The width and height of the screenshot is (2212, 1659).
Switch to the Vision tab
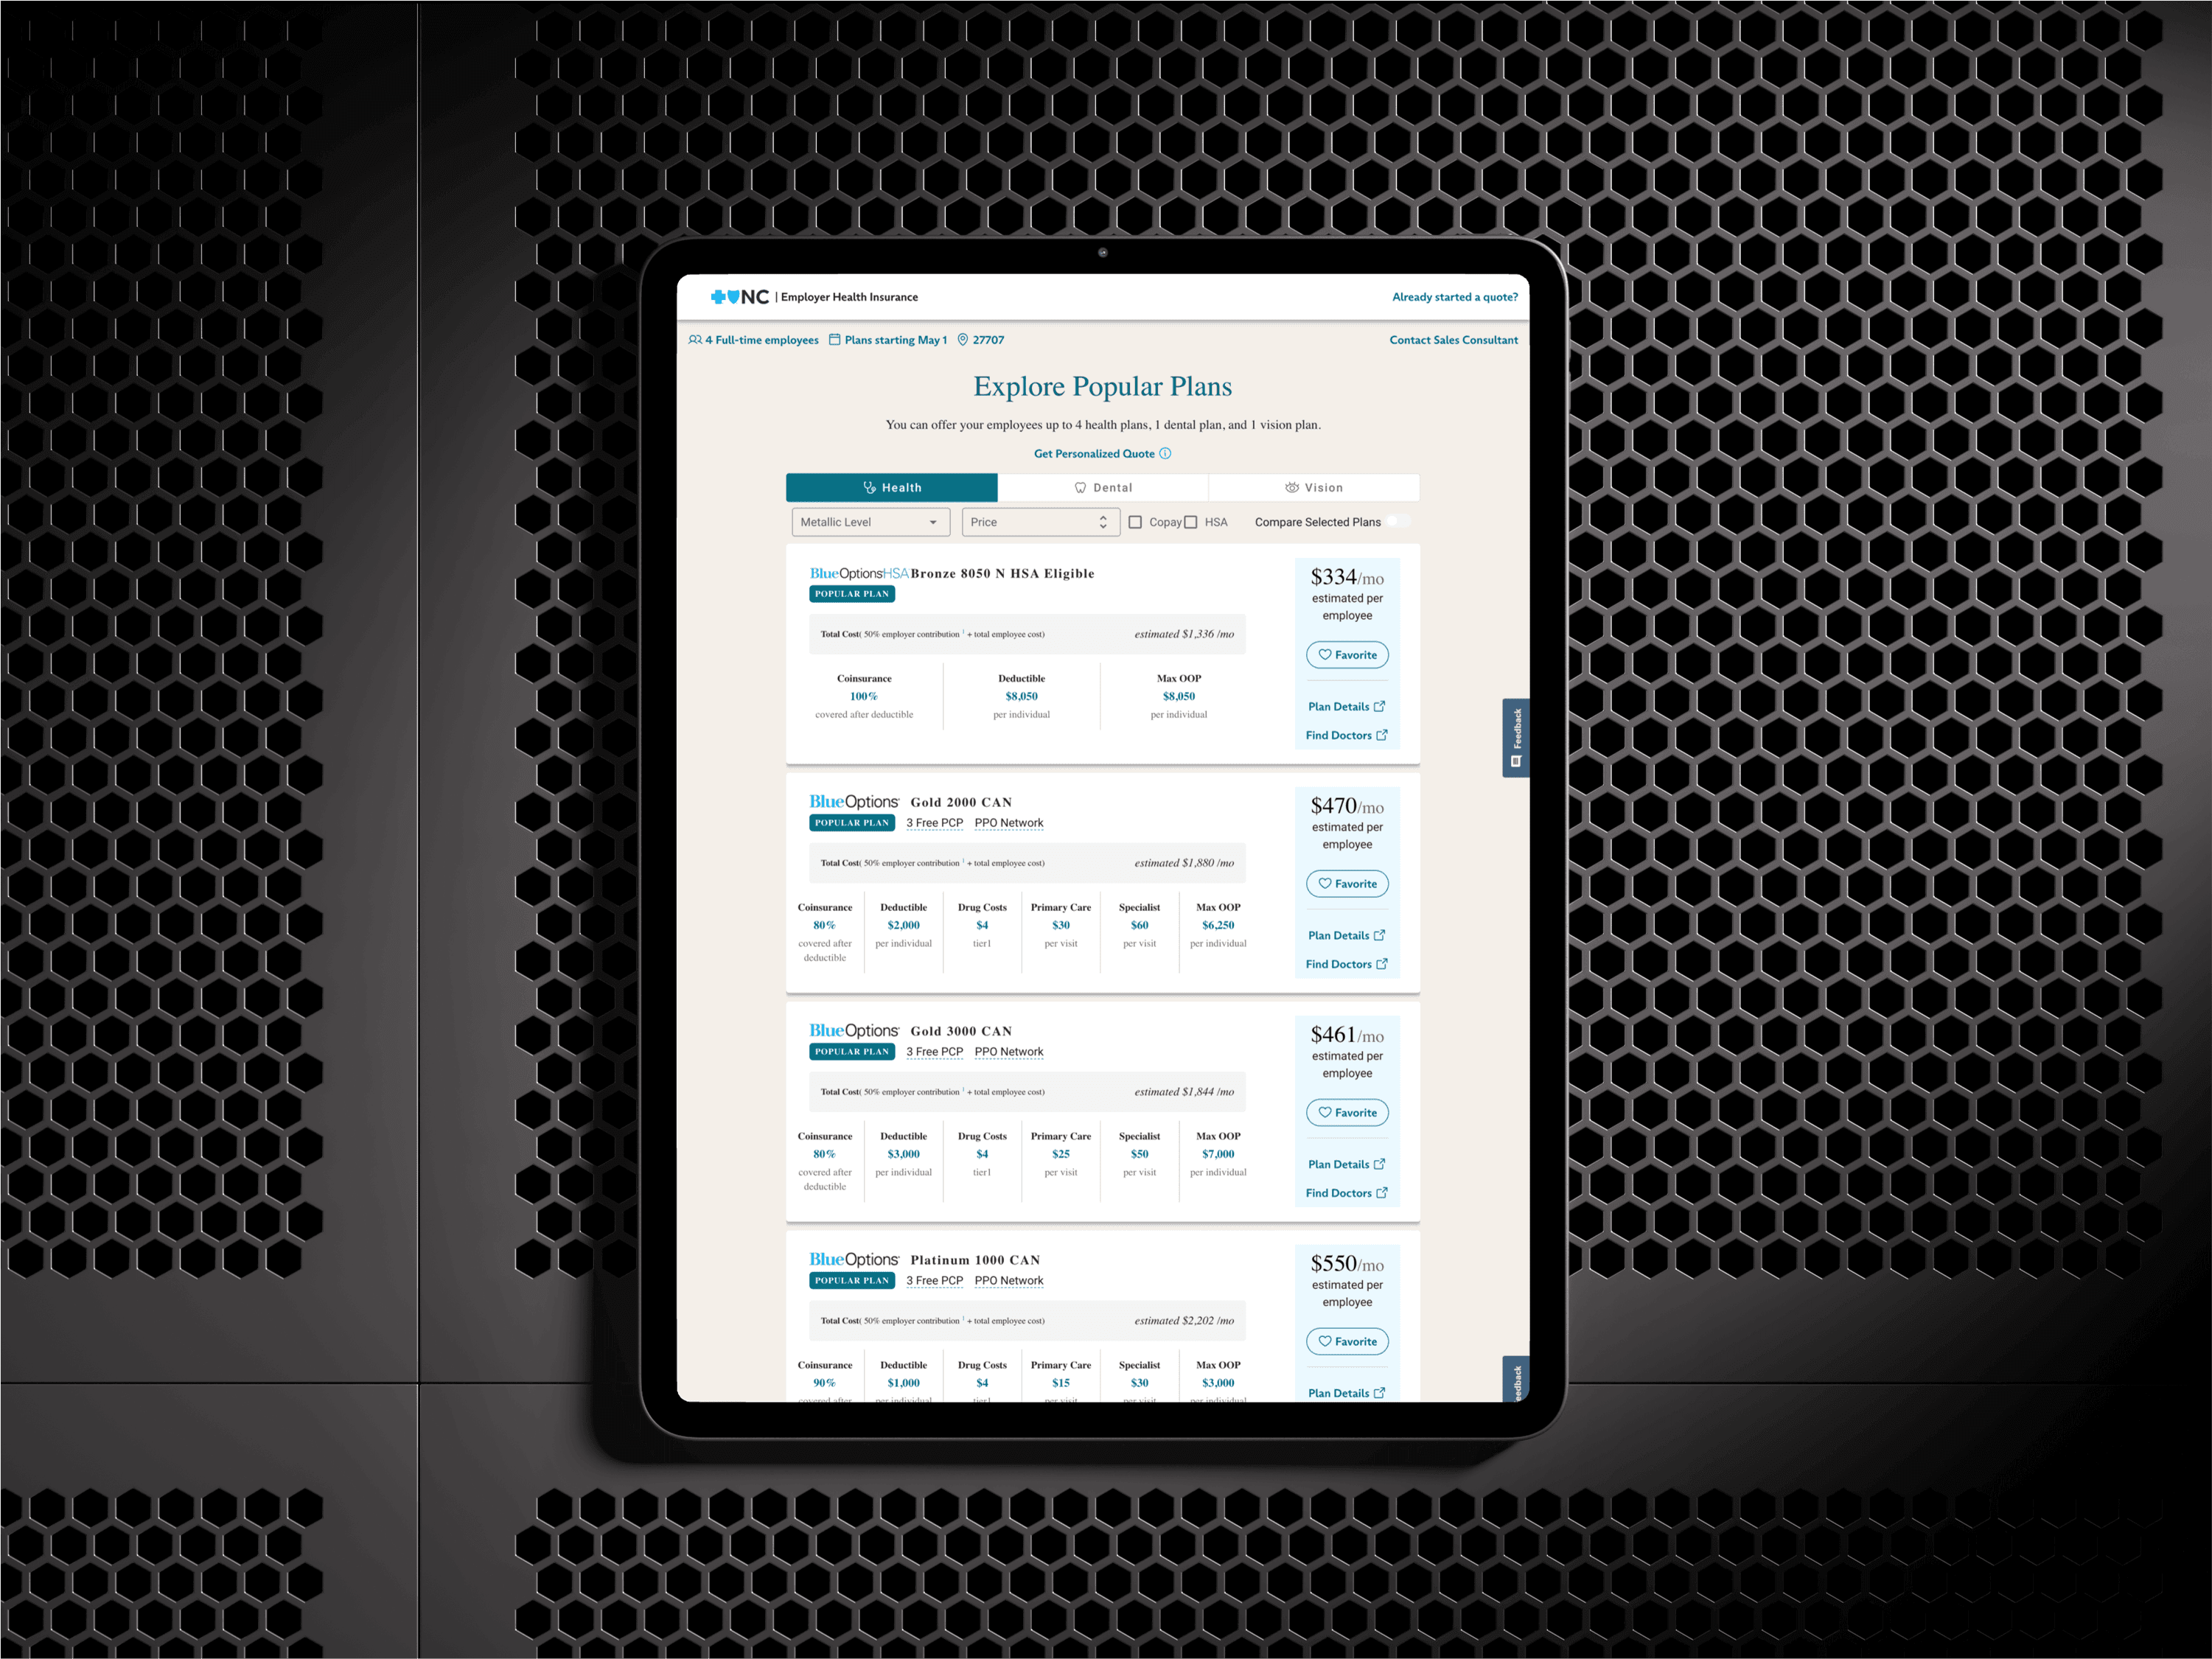tap(1313, 488)
